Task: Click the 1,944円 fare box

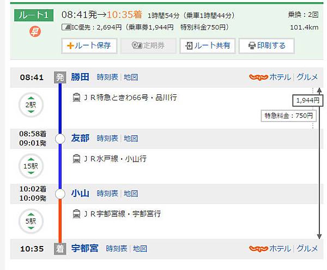Action: point(307,100)
